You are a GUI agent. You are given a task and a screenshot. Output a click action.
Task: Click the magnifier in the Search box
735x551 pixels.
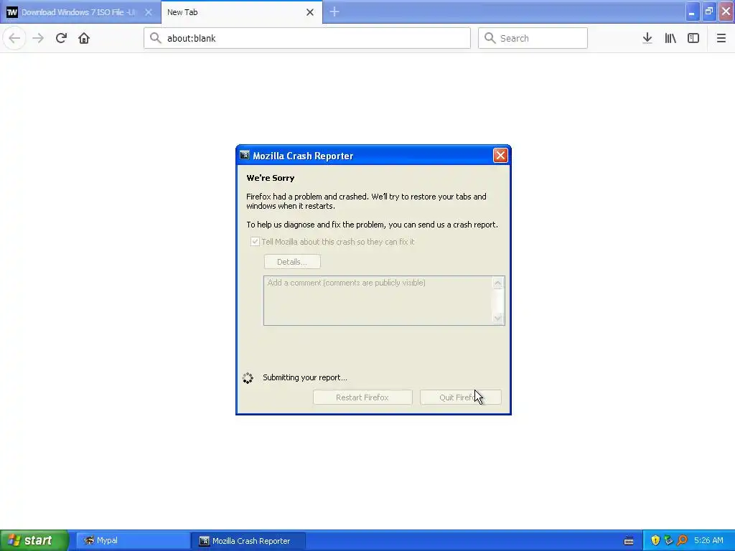point(490,38)
